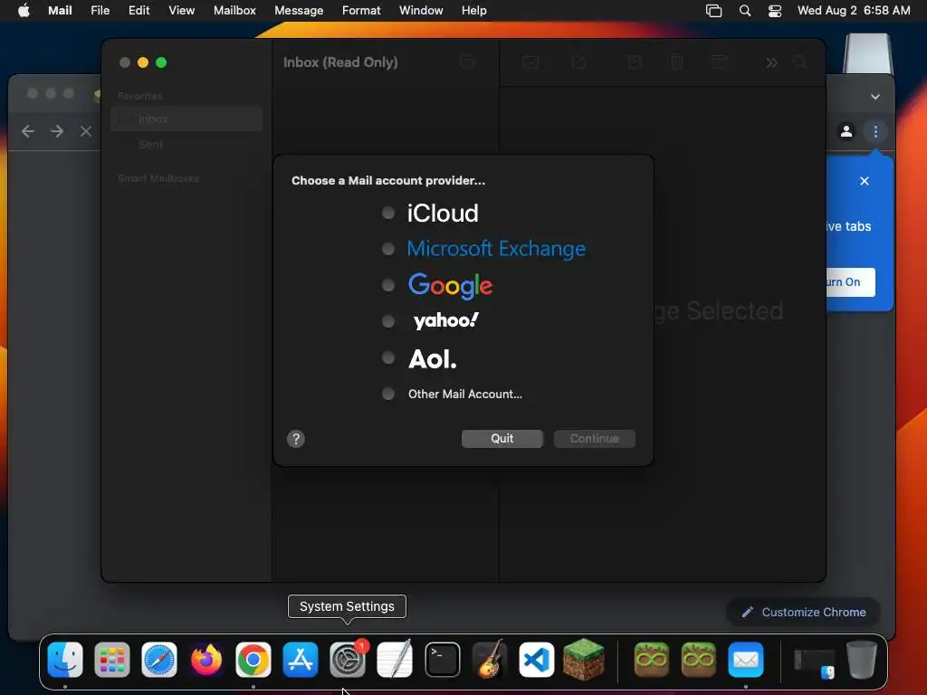Open the Message menu

click(x=299, y=10)
